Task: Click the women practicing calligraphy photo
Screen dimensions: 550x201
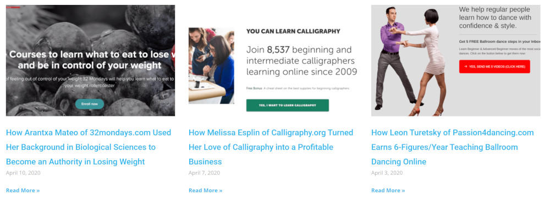Action: click(x=212, y=66)
